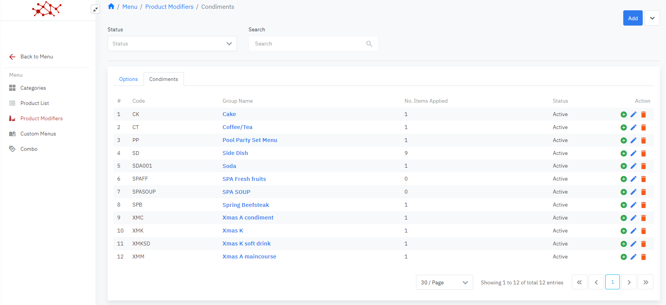Screen dimensions: 666x305
Task: Expand the 30 / Page size dropdown
Action: (x=444, y=282)
